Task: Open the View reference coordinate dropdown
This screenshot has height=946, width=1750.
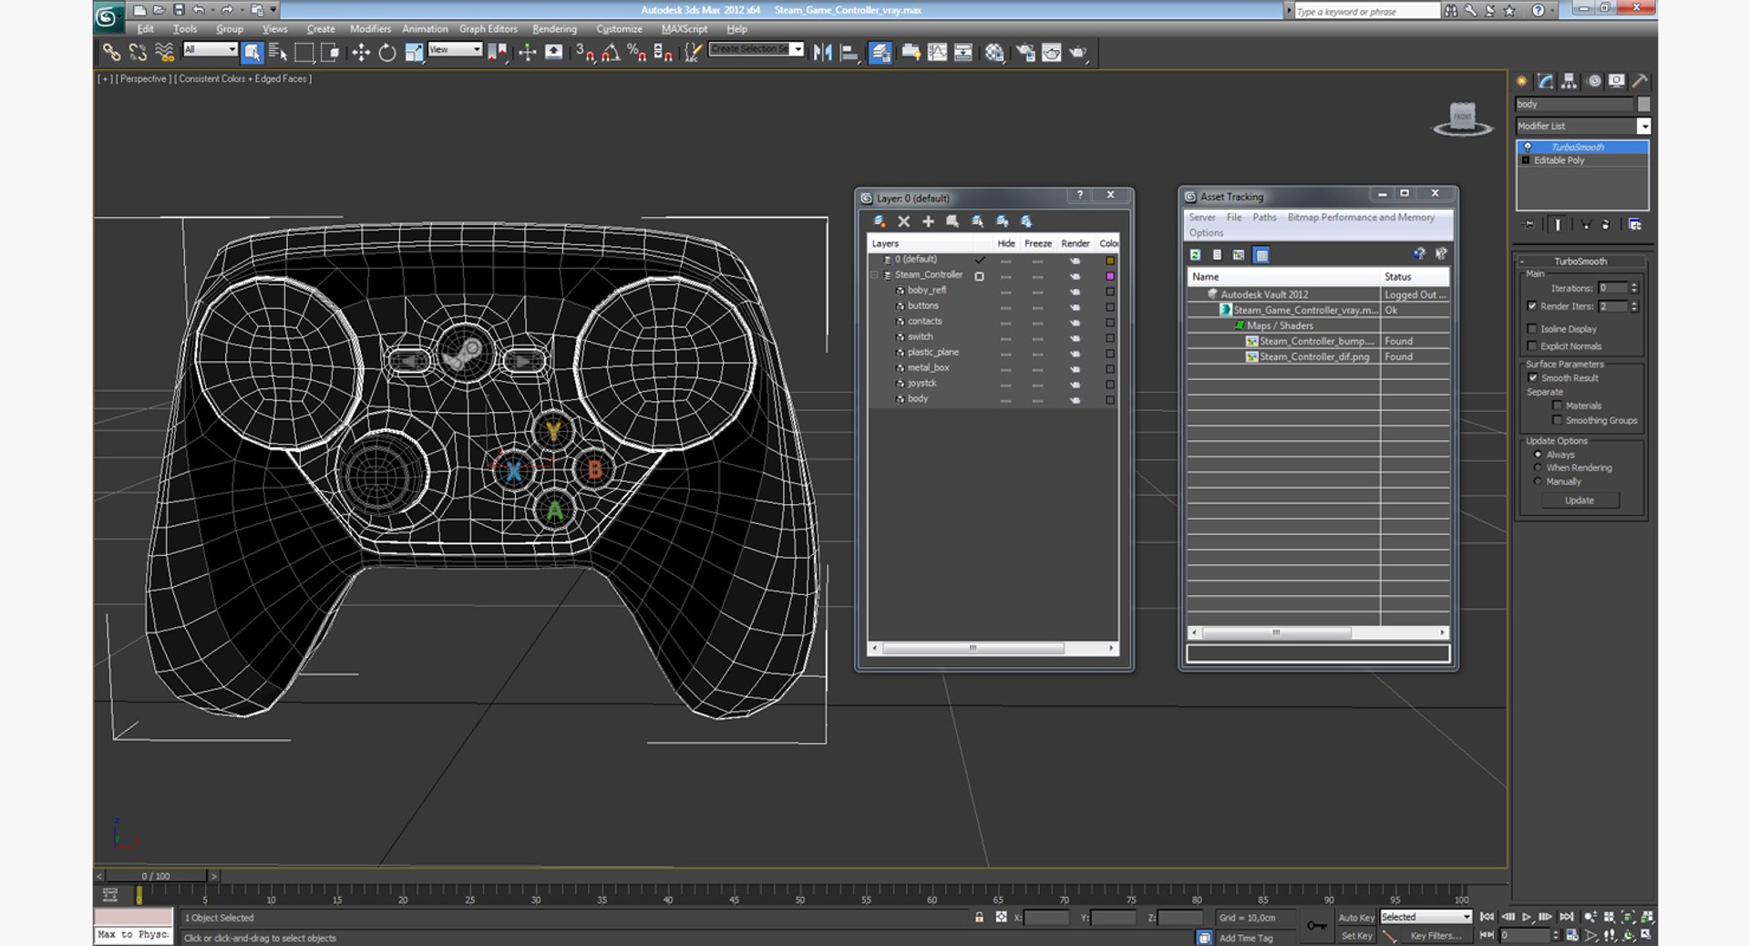Action: (x=455, y=49)
